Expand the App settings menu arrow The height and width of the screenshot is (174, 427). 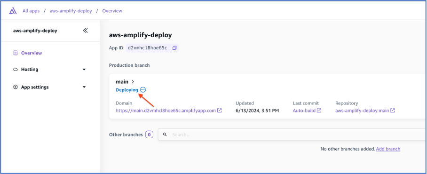tap(84, 87)
